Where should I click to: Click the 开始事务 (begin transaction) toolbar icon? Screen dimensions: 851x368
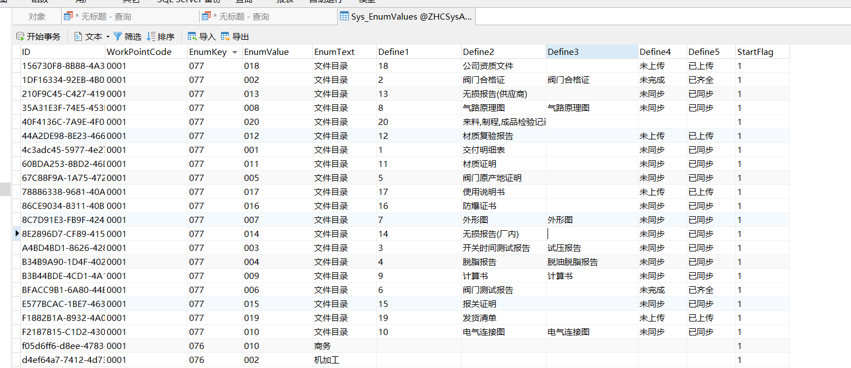tap(20, 37)
